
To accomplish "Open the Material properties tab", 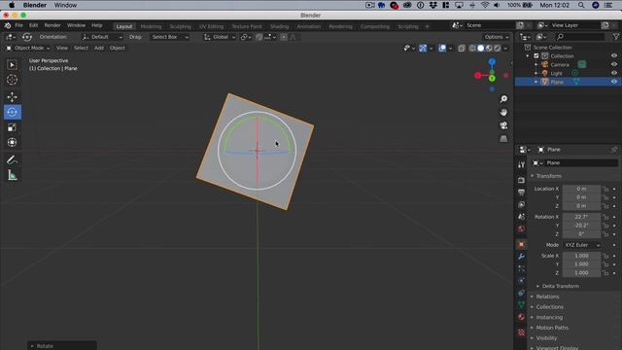I will [521, 317].
